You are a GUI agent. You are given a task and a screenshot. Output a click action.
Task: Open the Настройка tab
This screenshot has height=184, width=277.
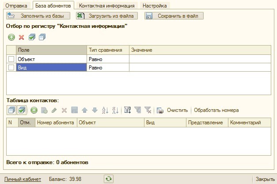point(155,6)
